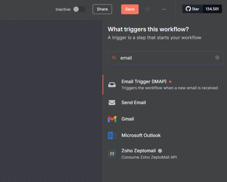Click the verified badge next to Zoho Zeptomail
Screen dimensions: 227x182
coord(160,151)
